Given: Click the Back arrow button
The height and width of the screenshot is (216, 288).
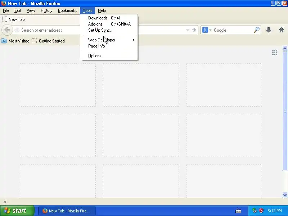Looking at the screenshot, I should pos(7,30).
